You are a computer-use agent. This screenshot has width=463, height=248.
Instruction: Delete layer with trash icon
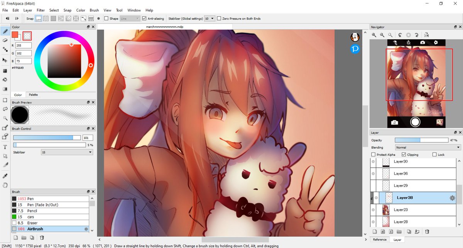point(427,232)
